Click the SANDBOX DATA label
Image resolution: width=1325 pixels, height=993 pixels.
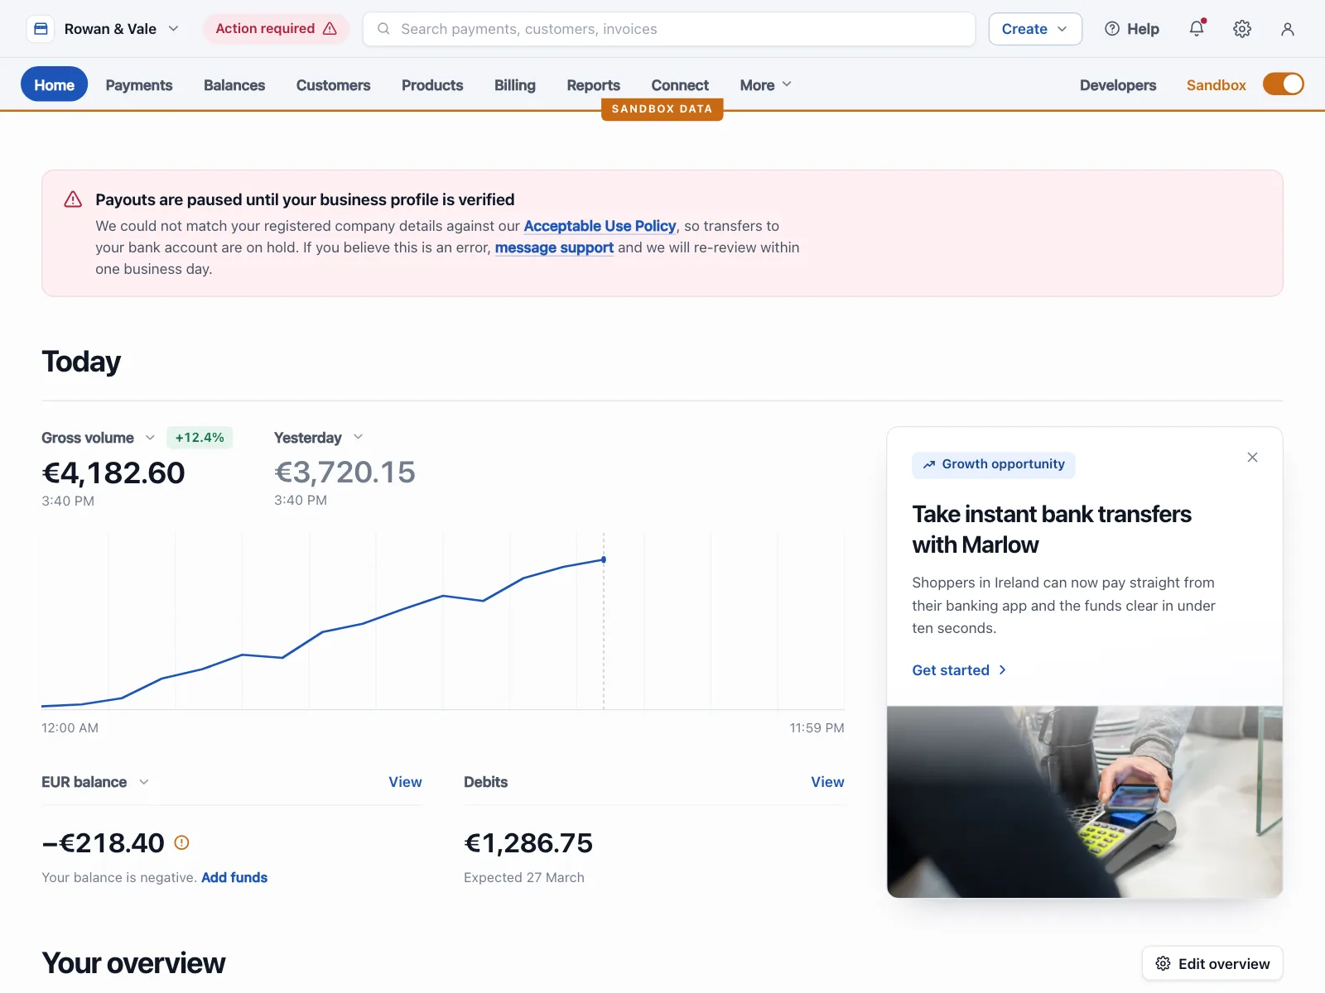662,108
